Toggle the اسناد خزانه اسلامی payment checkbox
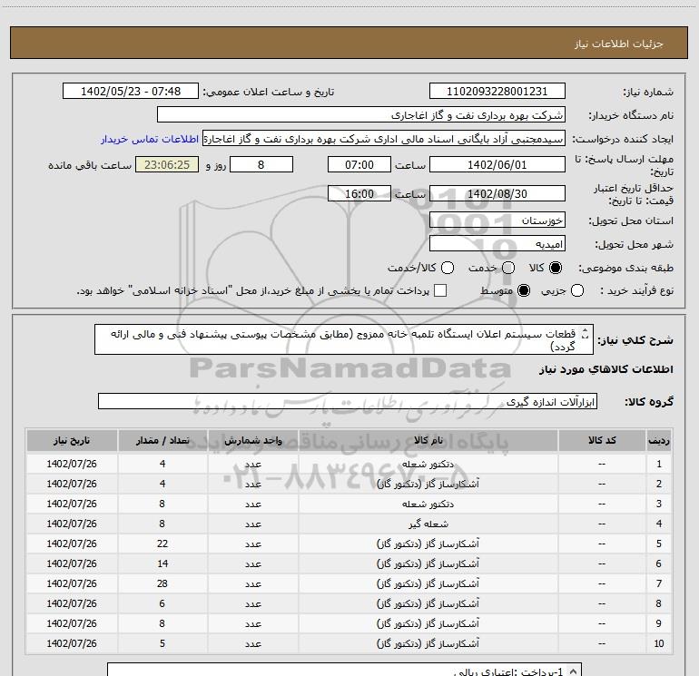This screenshot has width=699, height=676. point(440,290)
